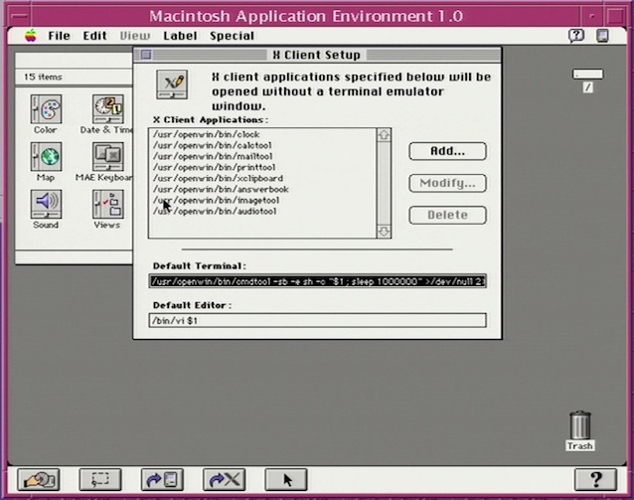
Task: Click the arrow-to-X toolbar button
Action: click(224, 480)
